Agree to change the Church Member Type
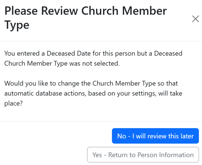 [143, 155]
